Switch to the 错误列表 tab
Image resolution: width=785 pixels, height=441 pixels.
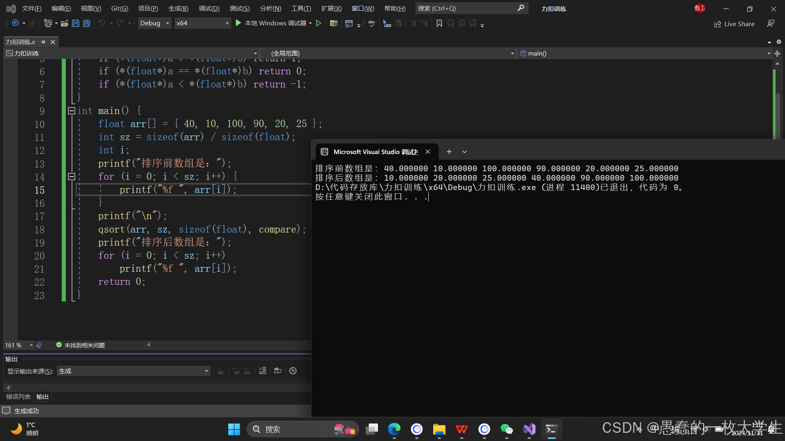18,396
